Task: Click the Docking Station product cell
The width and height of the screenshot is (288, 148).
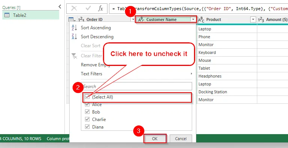Action: [x=227, y=92]
